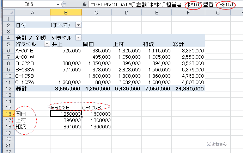Select column G header
The image size is (243, 153).
coord(218,13)
